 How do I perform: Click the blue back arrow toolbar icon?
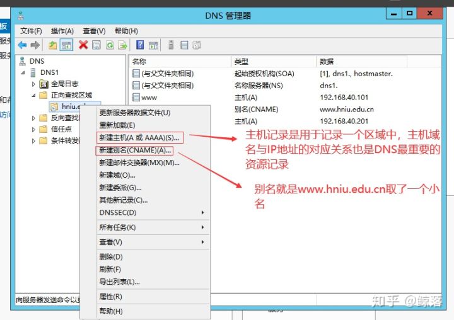pyautogui.click(x=22, y=45)
